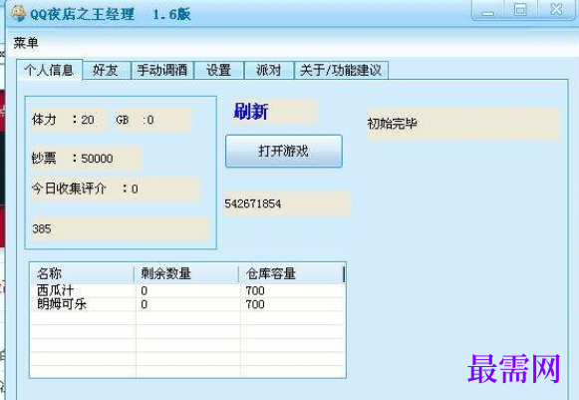This screenshot has height=400, width=579.
Task: Open the 关于/功能建议 tab
Action: 341,70
